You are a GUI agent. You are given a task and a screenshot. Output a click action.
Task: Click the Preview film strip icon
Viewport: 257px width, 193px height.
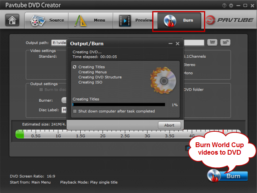pos(125,21)
